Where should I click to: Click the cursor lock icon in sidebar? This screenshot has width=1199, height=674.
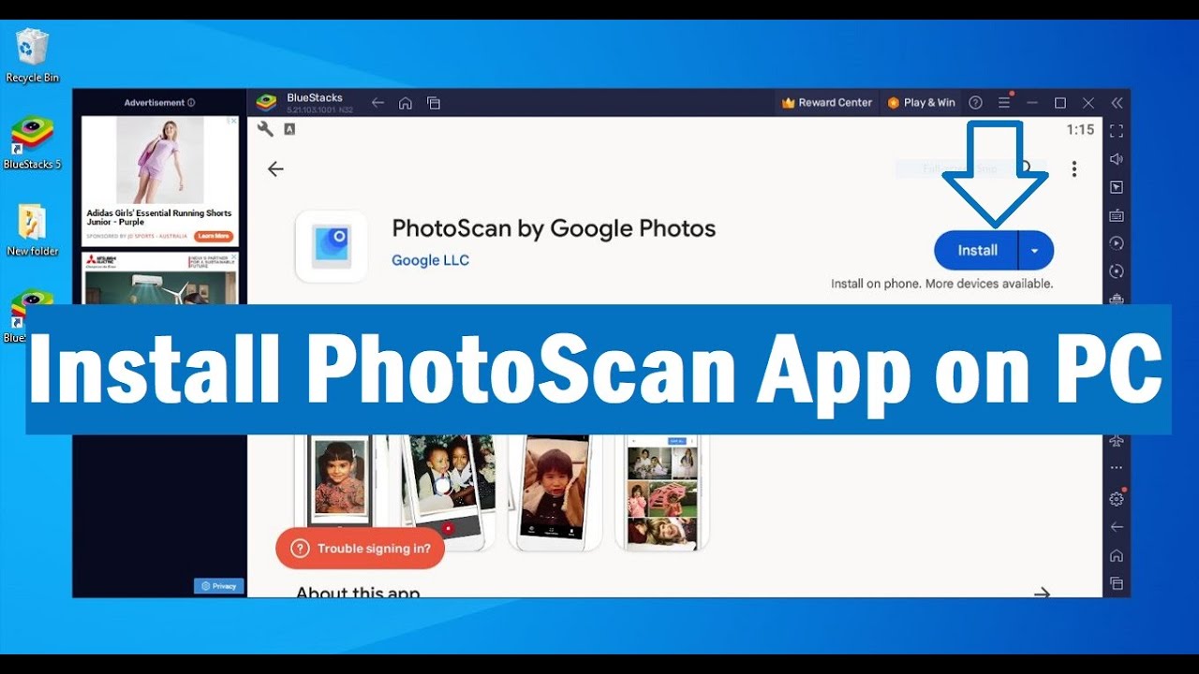pos(1116,187)
